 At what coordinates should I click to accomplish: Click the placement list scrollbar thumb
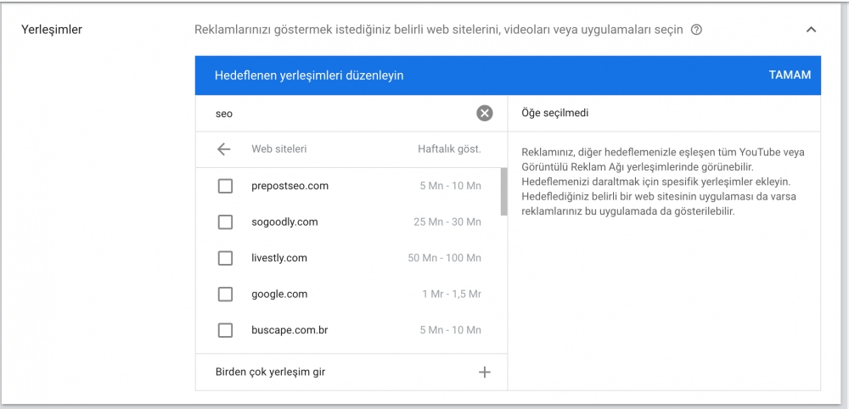coord(504,192)
